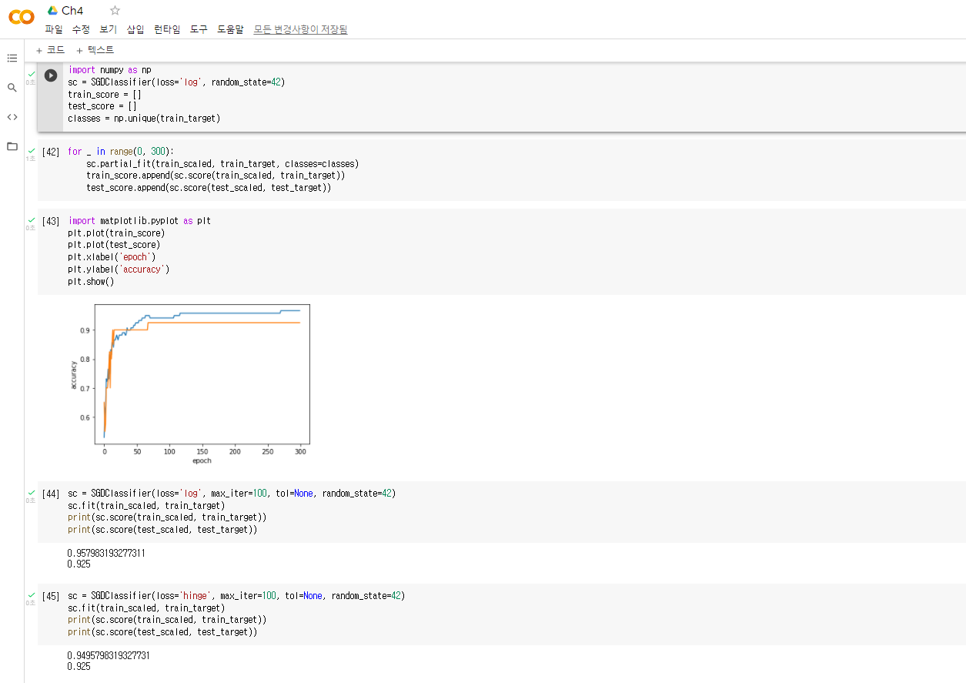The height and width of the screenshot is (683, 966).
Task: Click the Google Drive icon beside Ch4
Action: coord(52,11)
